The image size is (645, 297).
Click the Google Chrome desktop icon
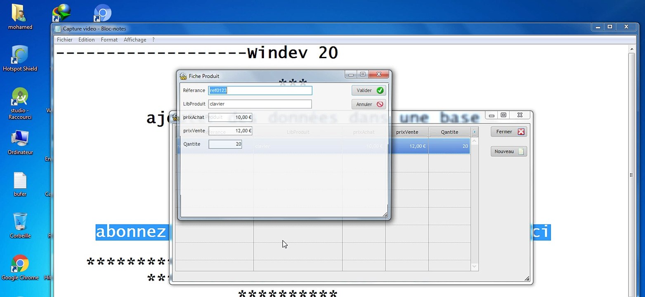click(x=20, y=268)
